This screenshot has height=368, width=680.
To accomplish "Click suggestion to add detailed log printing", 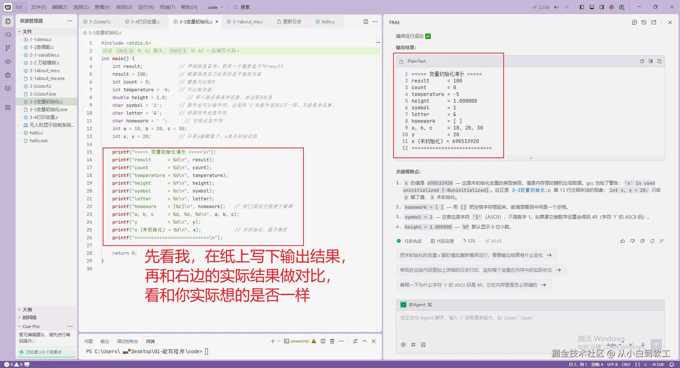I will click(x=481, y=270).
